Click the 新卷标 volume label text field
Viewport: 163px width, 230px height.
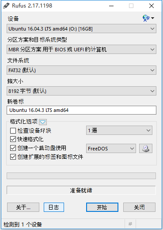[x=81, y=110]
